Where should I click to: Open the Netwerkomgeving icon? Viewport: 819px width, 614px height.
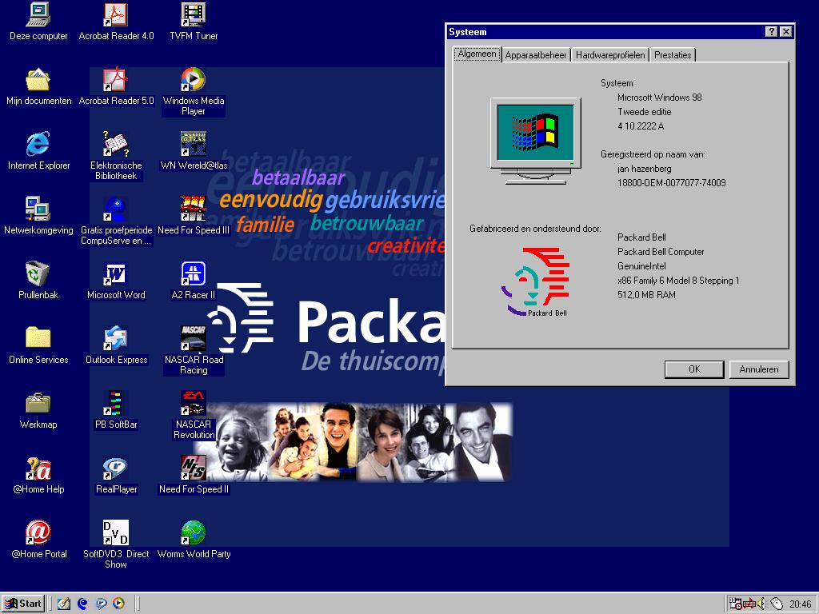pos(38,210)
